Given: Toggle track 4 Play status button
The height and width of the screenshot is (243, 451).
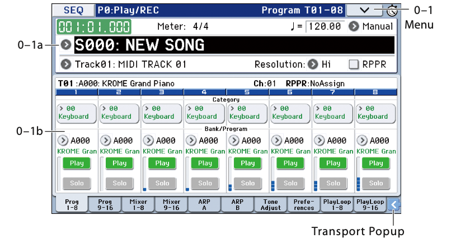Looking at the screenshot, I should click(205, 163).
